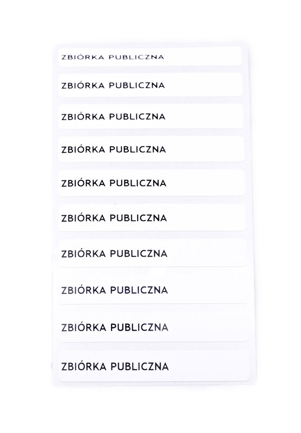Select the eighth label's ZBIÓRKA PUBLICZNA text

115,290
